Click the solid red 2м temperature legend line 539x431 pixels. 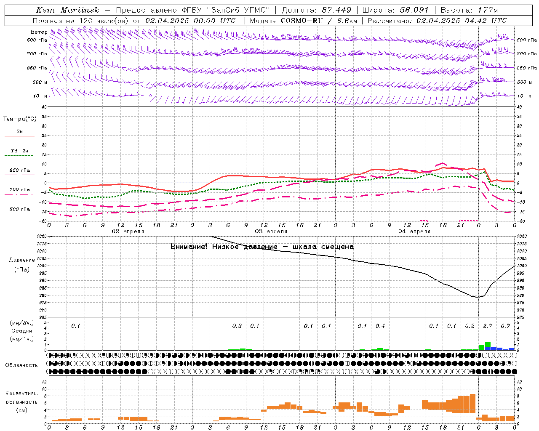pyautogui.click(x=19, y=136)
